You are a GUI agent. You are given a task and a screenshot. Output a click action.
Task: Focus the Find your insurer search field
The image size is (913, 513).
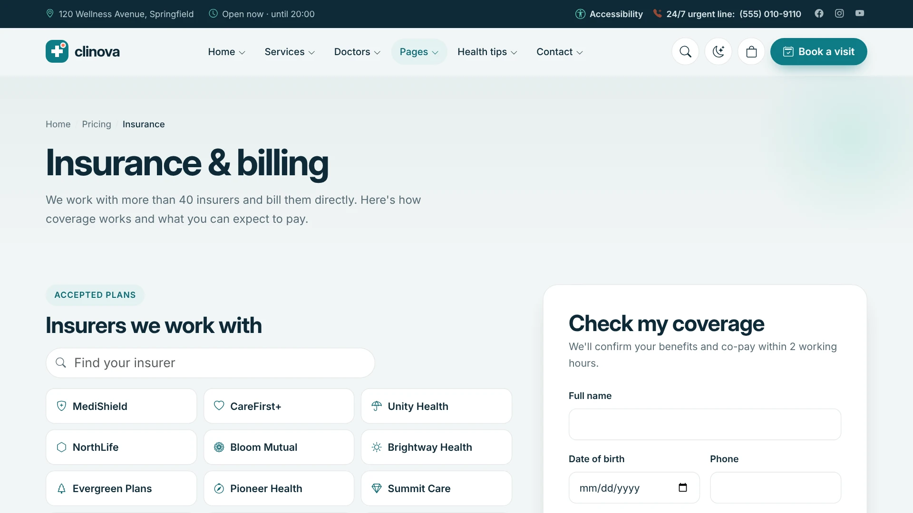210,363
